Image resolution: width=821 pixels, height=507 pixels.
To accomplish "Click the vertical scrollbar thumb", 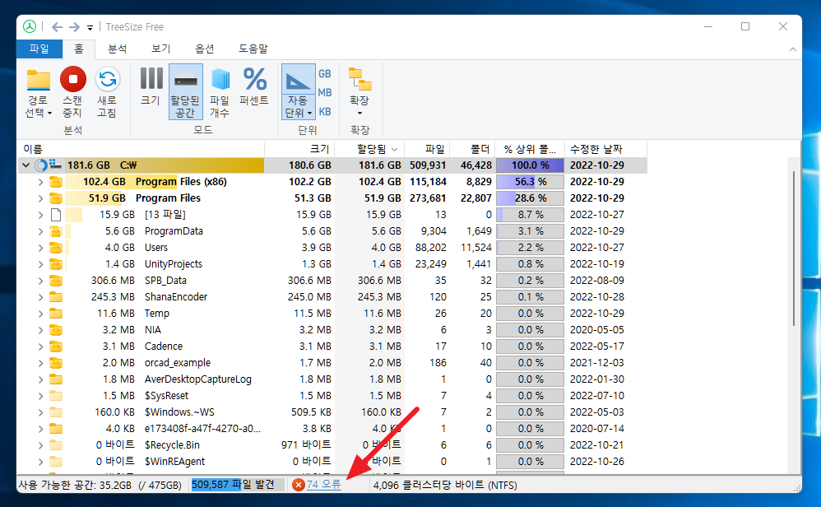I will (794, 249).
